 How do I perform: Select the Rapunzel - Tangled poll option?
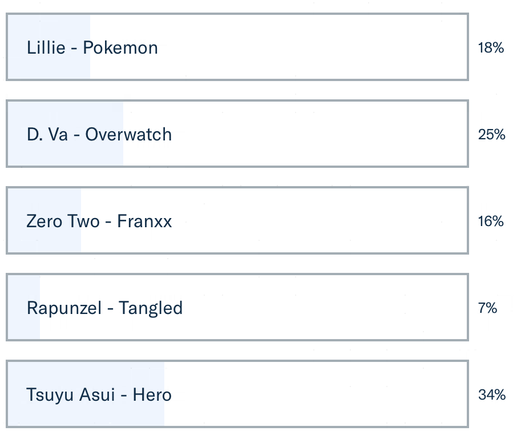pos(104,308)
